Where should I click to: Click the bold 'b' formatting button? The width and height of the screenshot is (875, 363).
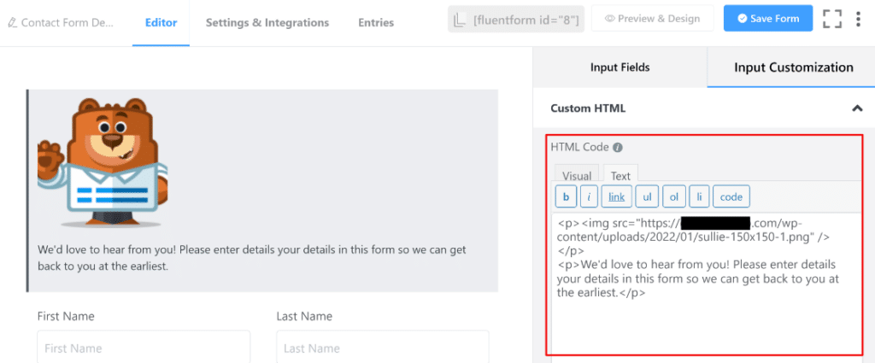point(566,197)
